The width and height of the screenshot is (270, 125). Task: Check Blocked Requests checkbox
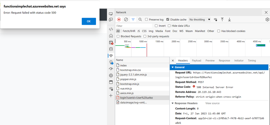click(x=118, y=36)
